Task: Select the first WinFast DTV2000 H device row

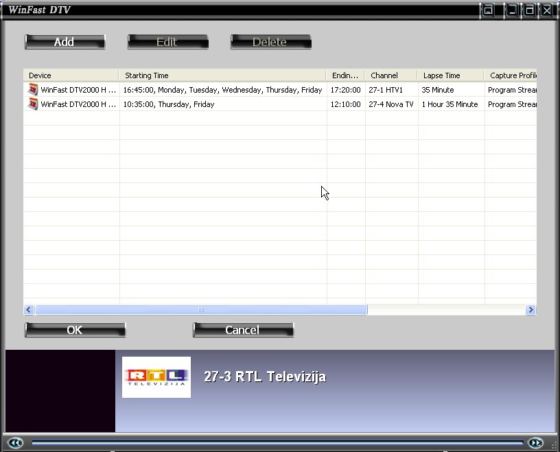Action: (78, 90)
